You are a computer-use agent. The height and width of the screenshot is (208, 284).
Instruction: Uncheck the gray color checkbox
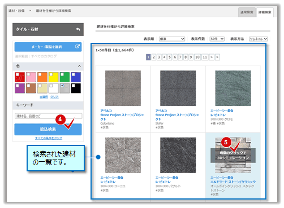[62, 86]
